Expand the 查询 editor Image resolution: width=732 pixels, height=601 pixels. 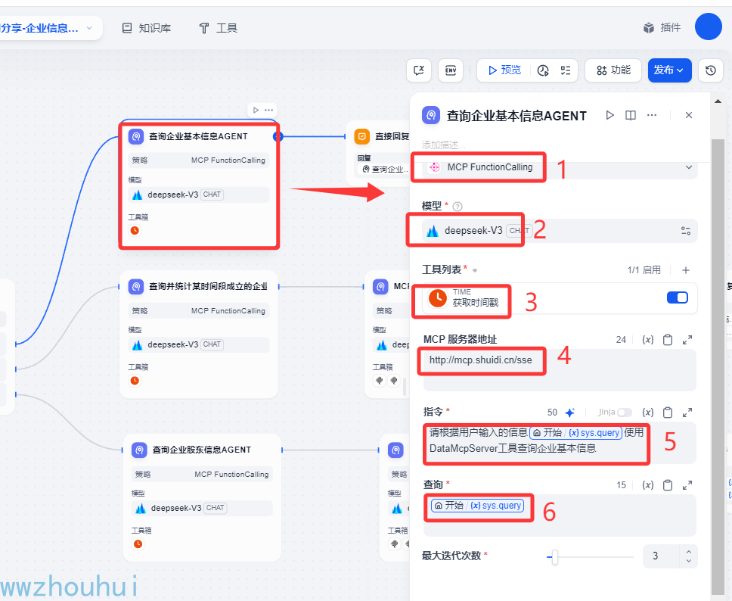(687, 485)
